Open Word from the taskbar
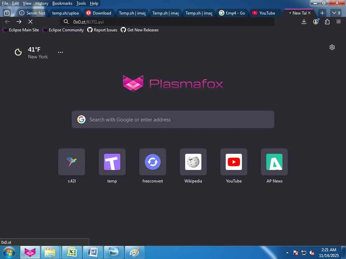 point(93,252)
